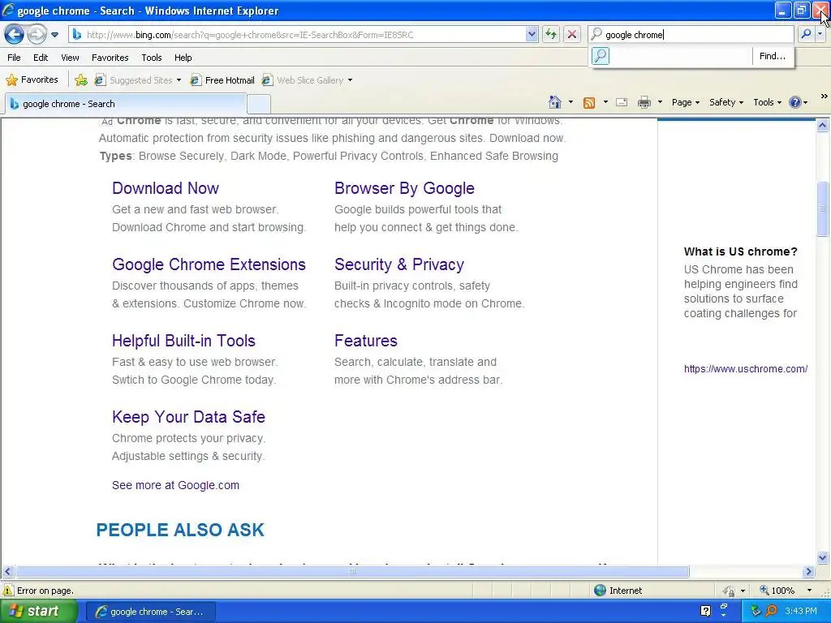This screenshot has width=831, height=623.
Task: Open the recent pages dropdown arrow
Action: 54,35
